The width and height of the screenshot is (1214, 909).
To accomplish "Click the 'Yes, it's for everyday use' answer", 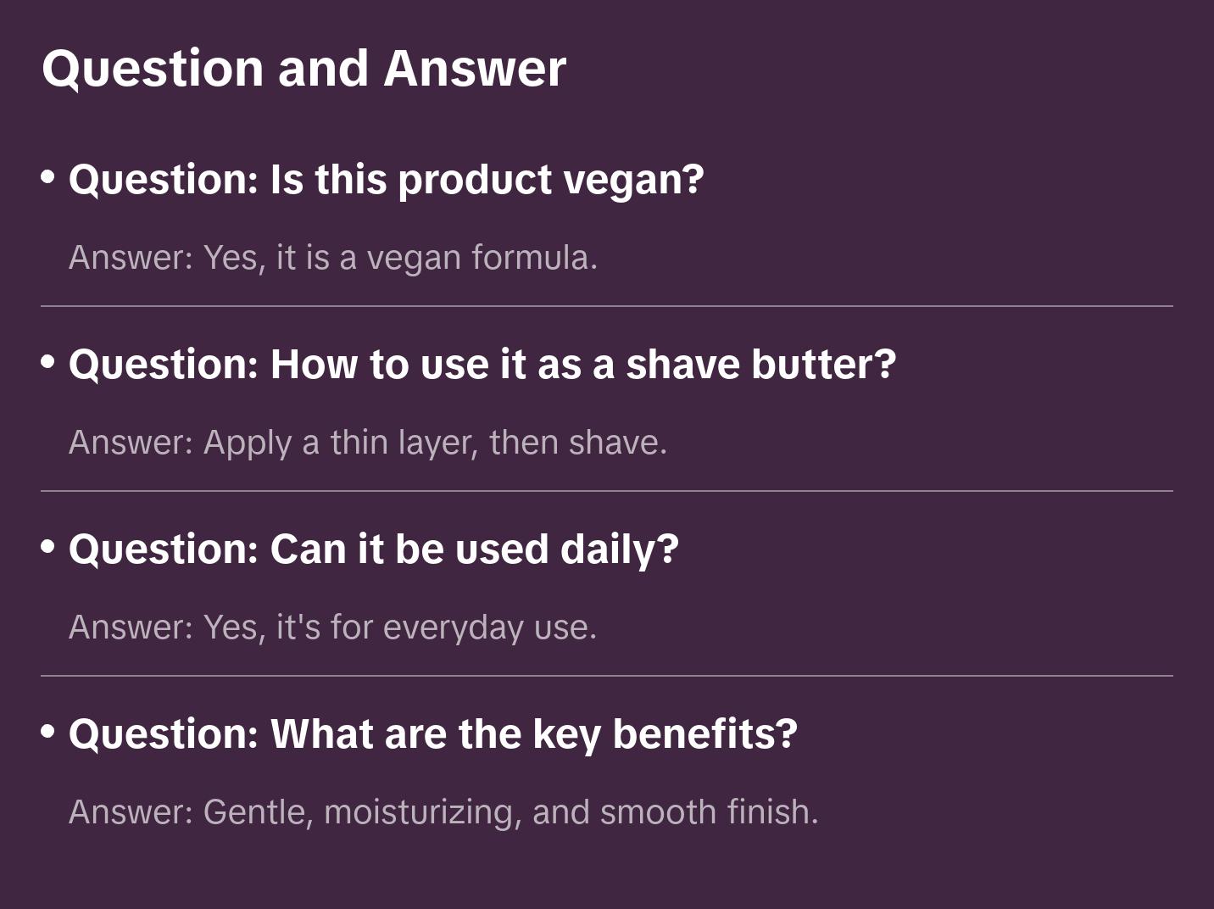I will coord(400,627).
